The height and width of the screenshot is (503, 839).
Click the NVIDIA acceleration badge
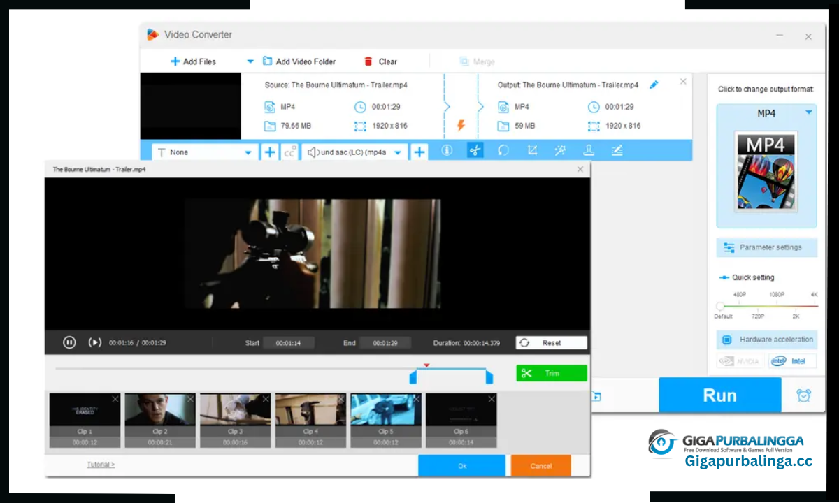[740, 361]
